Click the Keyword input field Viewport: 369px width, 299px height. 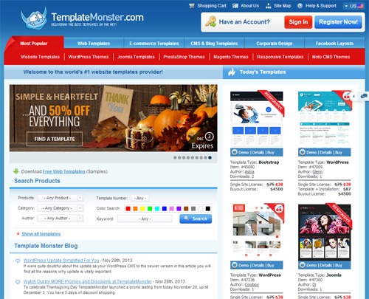[145, 219]
